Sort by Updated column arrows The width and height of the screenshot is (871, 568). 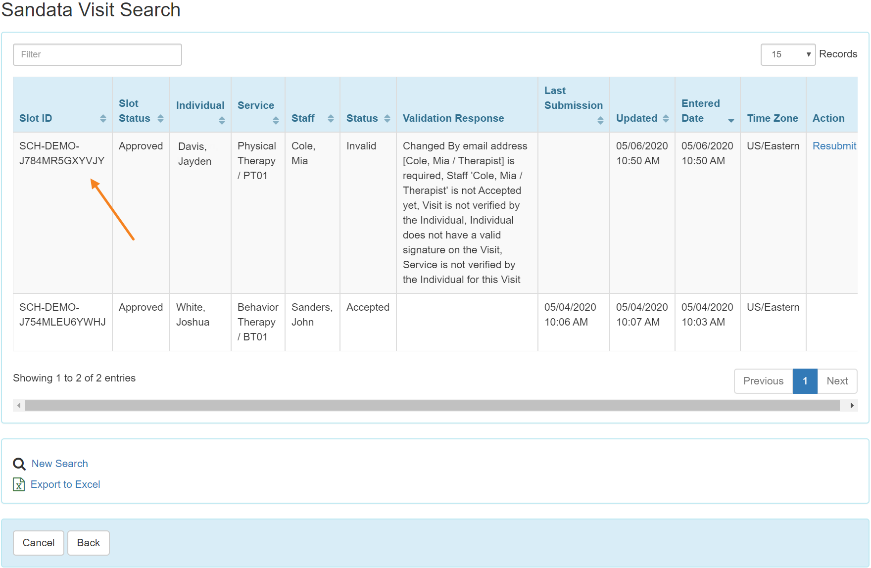click(x=666, y=118)
